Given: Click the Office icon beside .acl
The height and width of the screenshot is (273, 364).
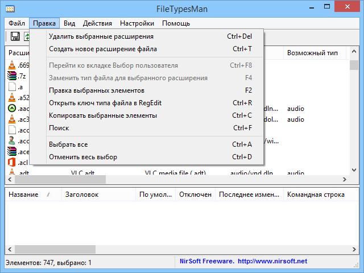Looking at the screenshot, I should click(12, 162).
